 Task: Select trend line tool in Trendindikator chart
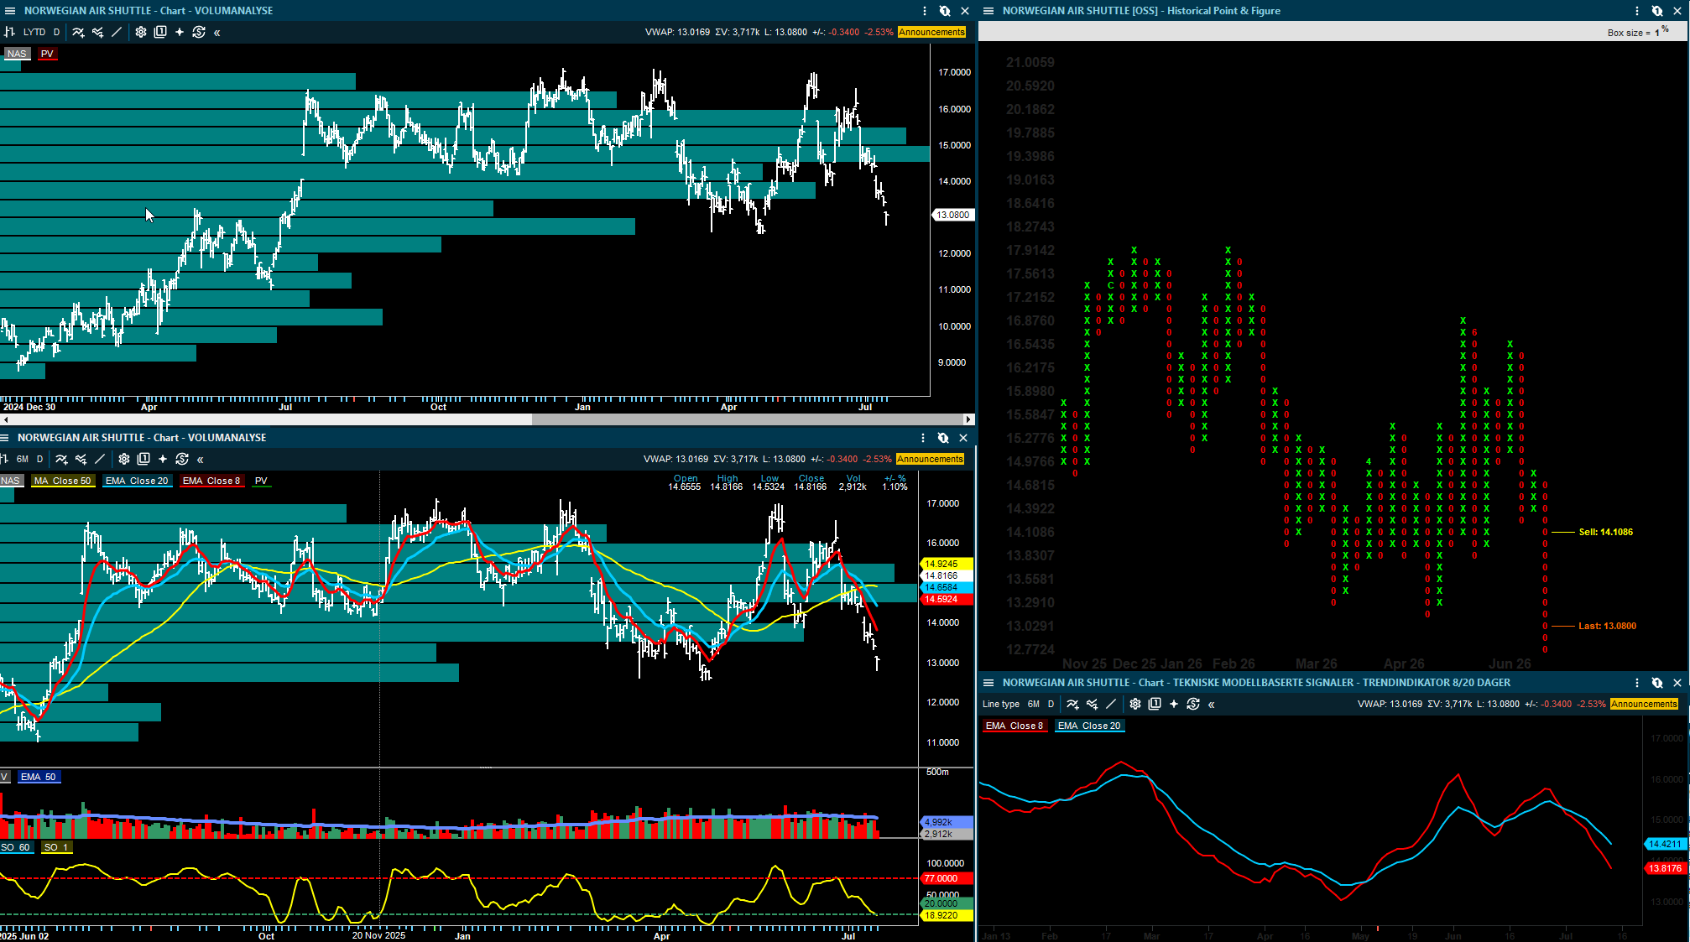click(x=1111, y=704)
